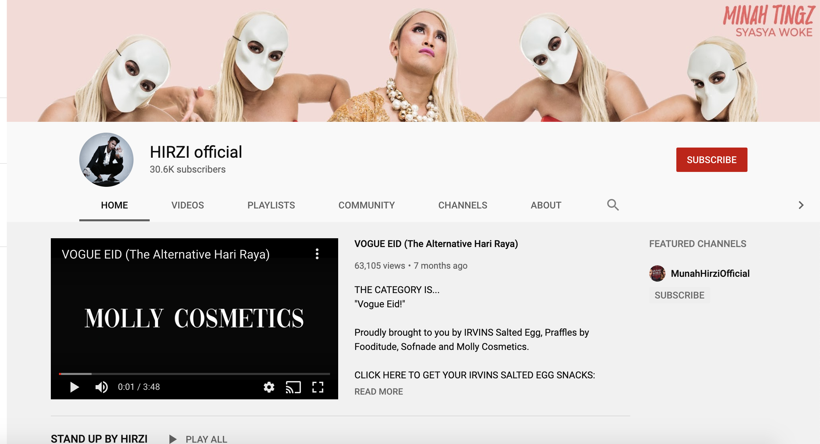The height and width of the screenshot is (444, 820).
Task: Mute the video volume speaker icon
Action: coord(102,387)
